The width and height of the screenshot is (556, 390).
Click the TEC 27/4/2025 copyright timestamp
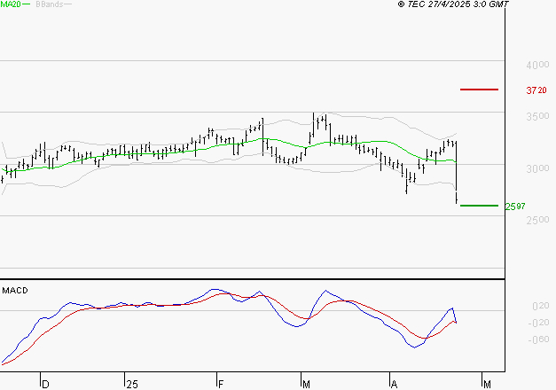point(453,4)
